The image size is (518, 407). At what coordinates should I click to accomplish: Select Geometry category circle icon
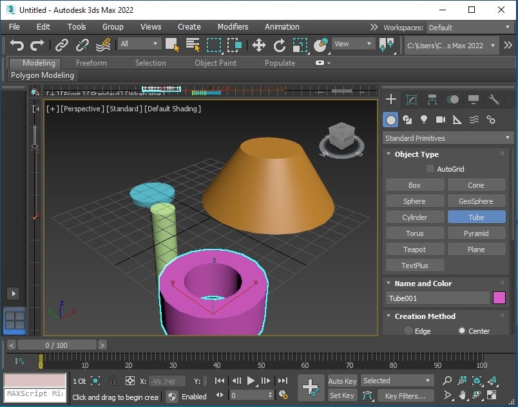(x=391, y=120)
